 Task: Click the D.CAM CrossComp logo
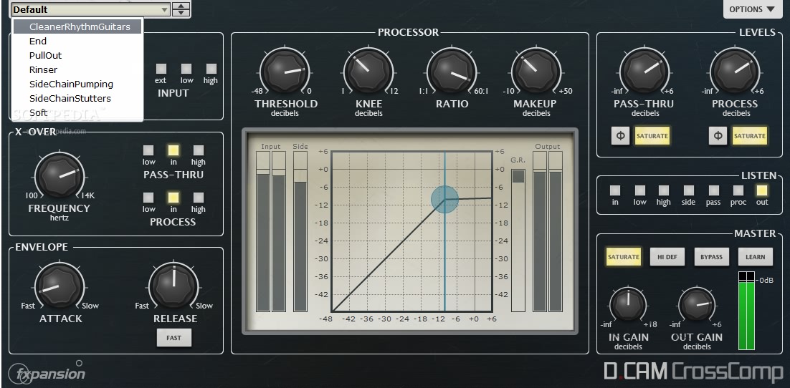(x=694, y=372)
